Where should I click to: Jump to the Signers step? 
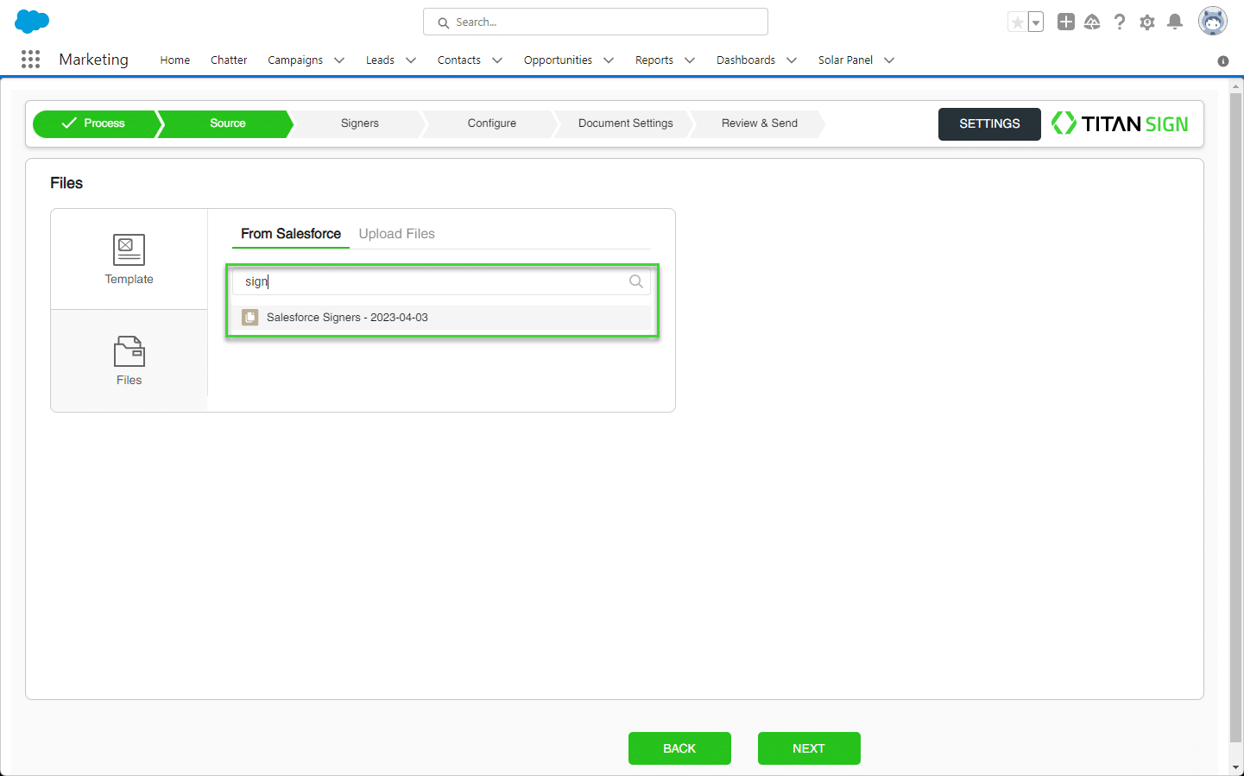point(360,123)
